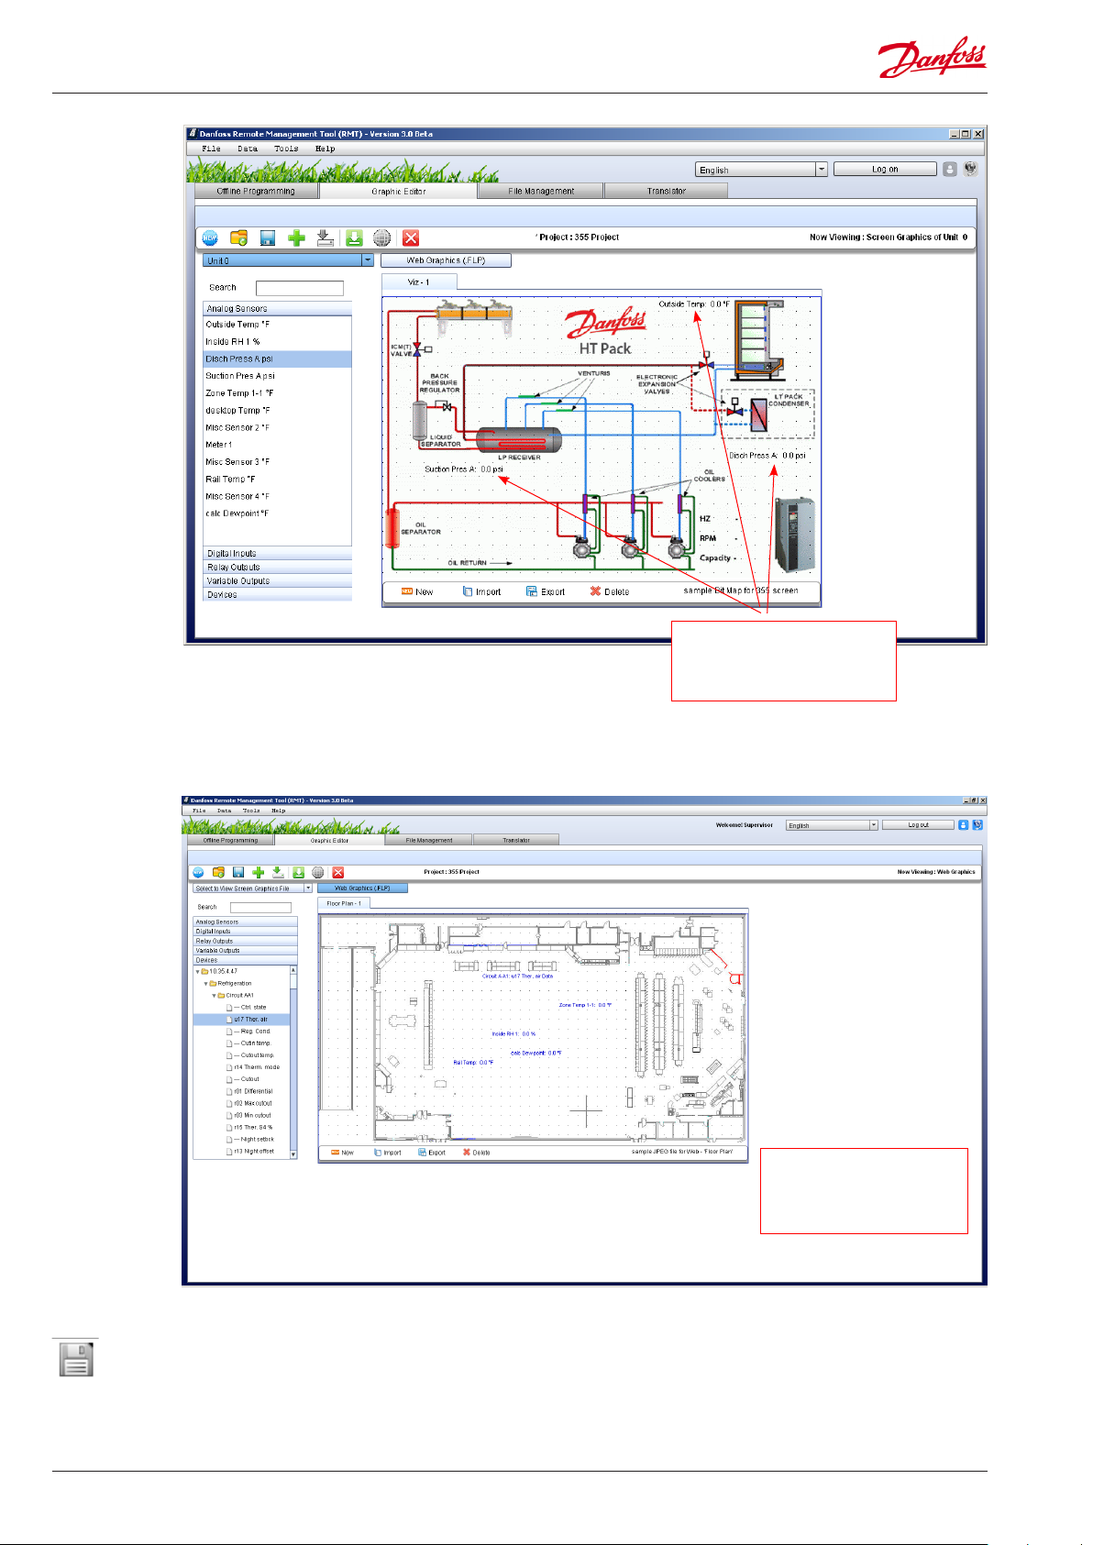This screenshot has height=1545, width=1093.
Task: Click the blue New project icon in upper window
Action: [x=210, y=237]
